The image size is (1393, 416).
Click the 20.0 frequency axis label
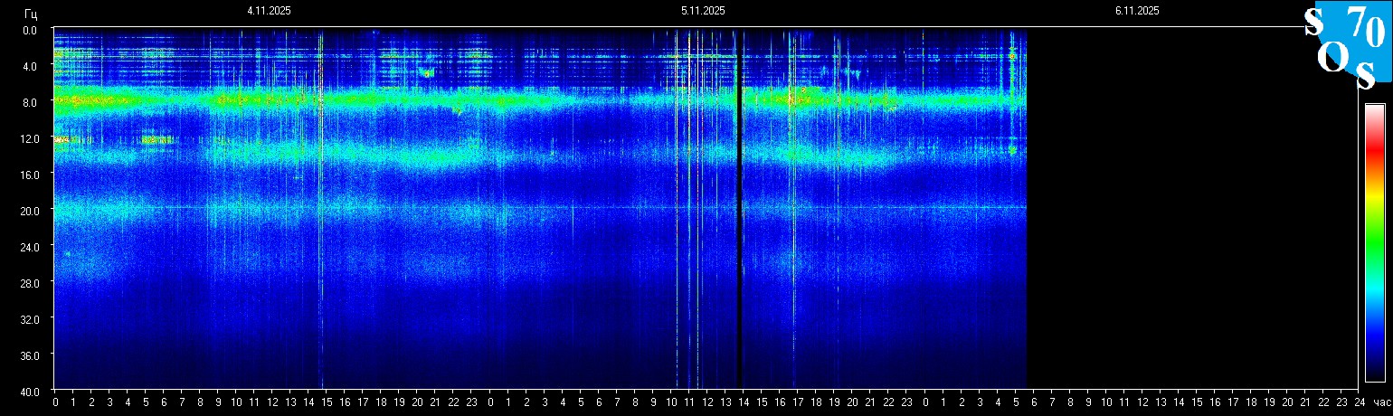coord(28,211)
